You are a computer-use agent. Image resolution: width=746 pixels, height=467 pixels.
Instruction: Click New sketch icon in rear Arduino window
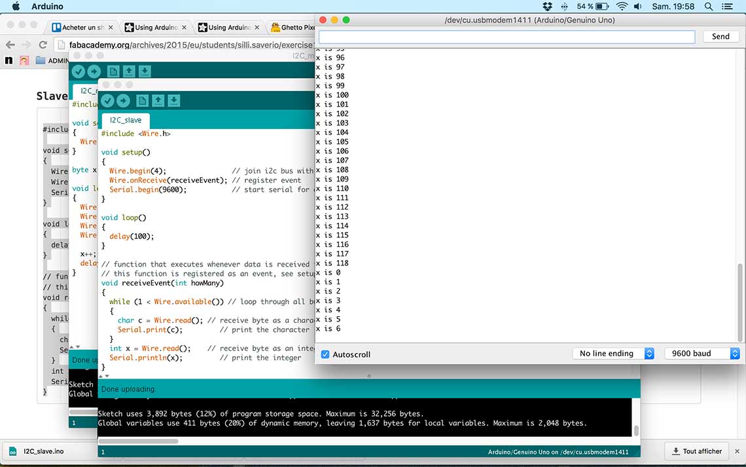pos(113,71)
